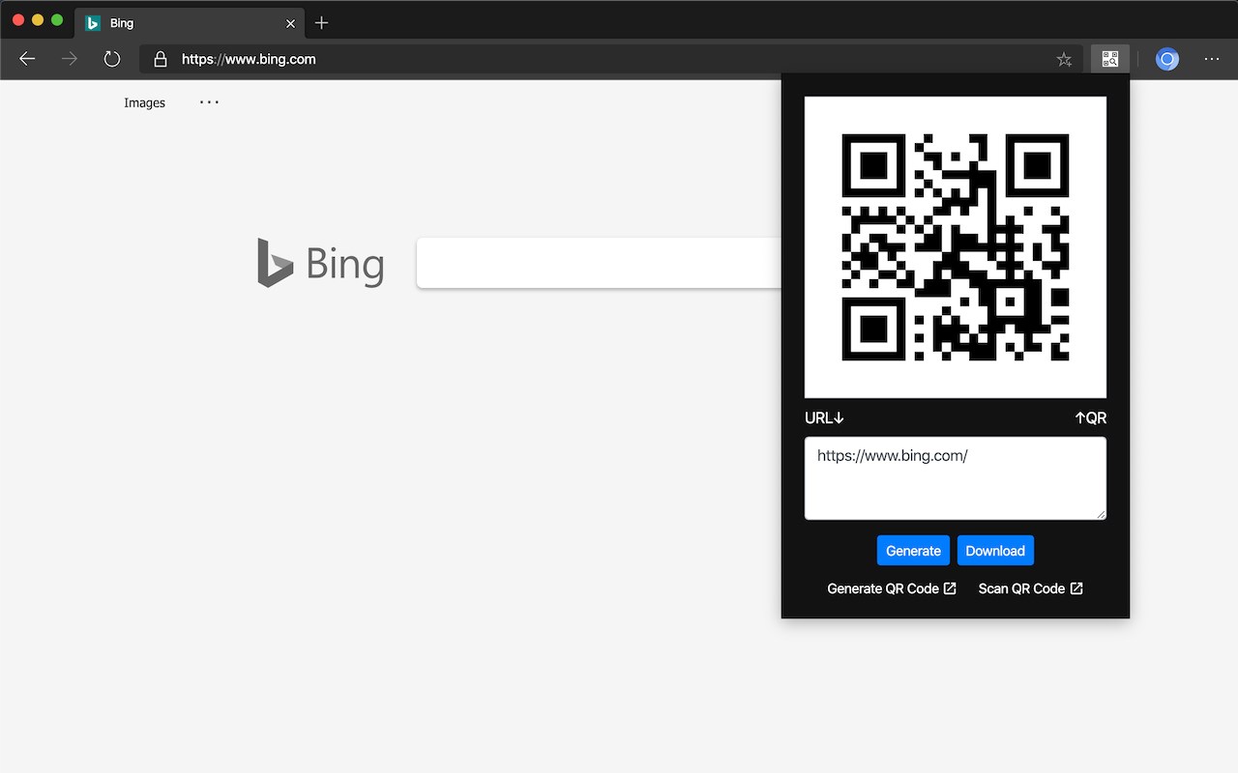The image size is (1238, 773).
Task: Click the address bar URL
Action: 249,59
